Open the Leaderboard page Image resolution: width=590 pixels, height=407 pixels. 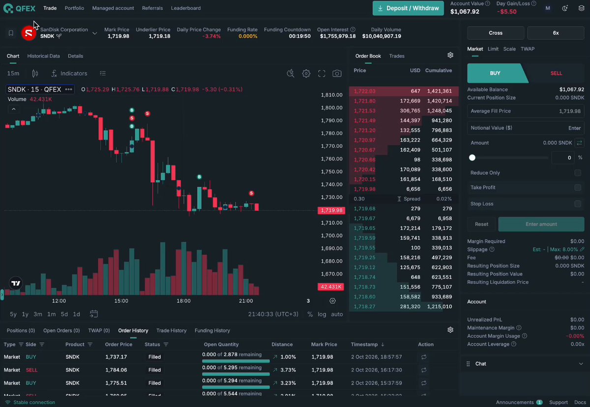point(186,8)
